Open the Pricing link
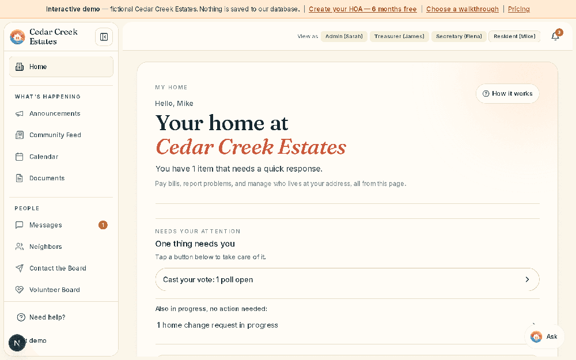576x360 pixels. point(519,9)
